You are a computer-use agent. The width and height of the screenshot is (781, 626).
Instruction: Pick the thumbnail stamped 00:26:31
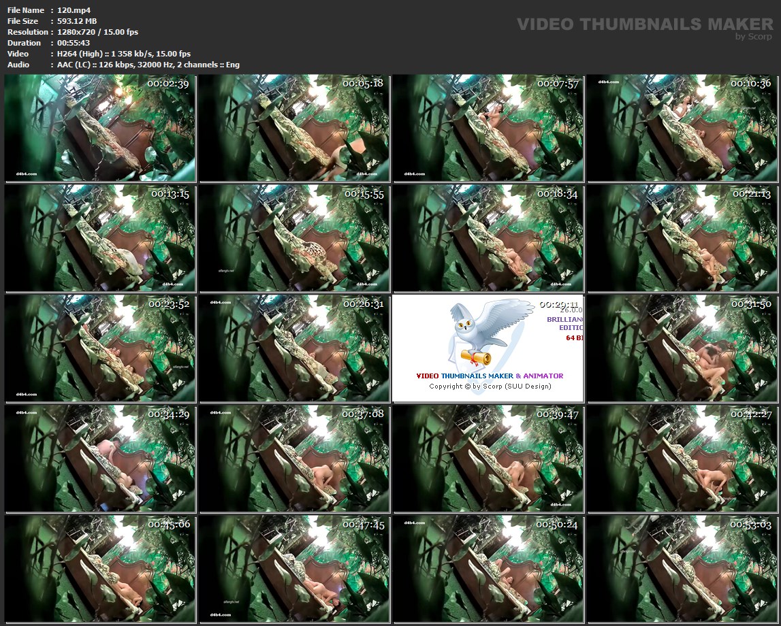click(294, 348)
